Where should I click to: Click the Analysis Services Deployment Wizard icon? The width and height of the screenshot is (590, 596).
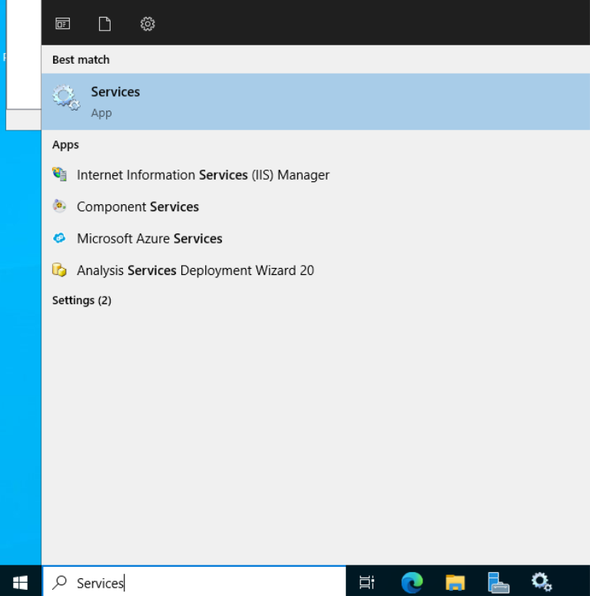(x=59, y=270)
